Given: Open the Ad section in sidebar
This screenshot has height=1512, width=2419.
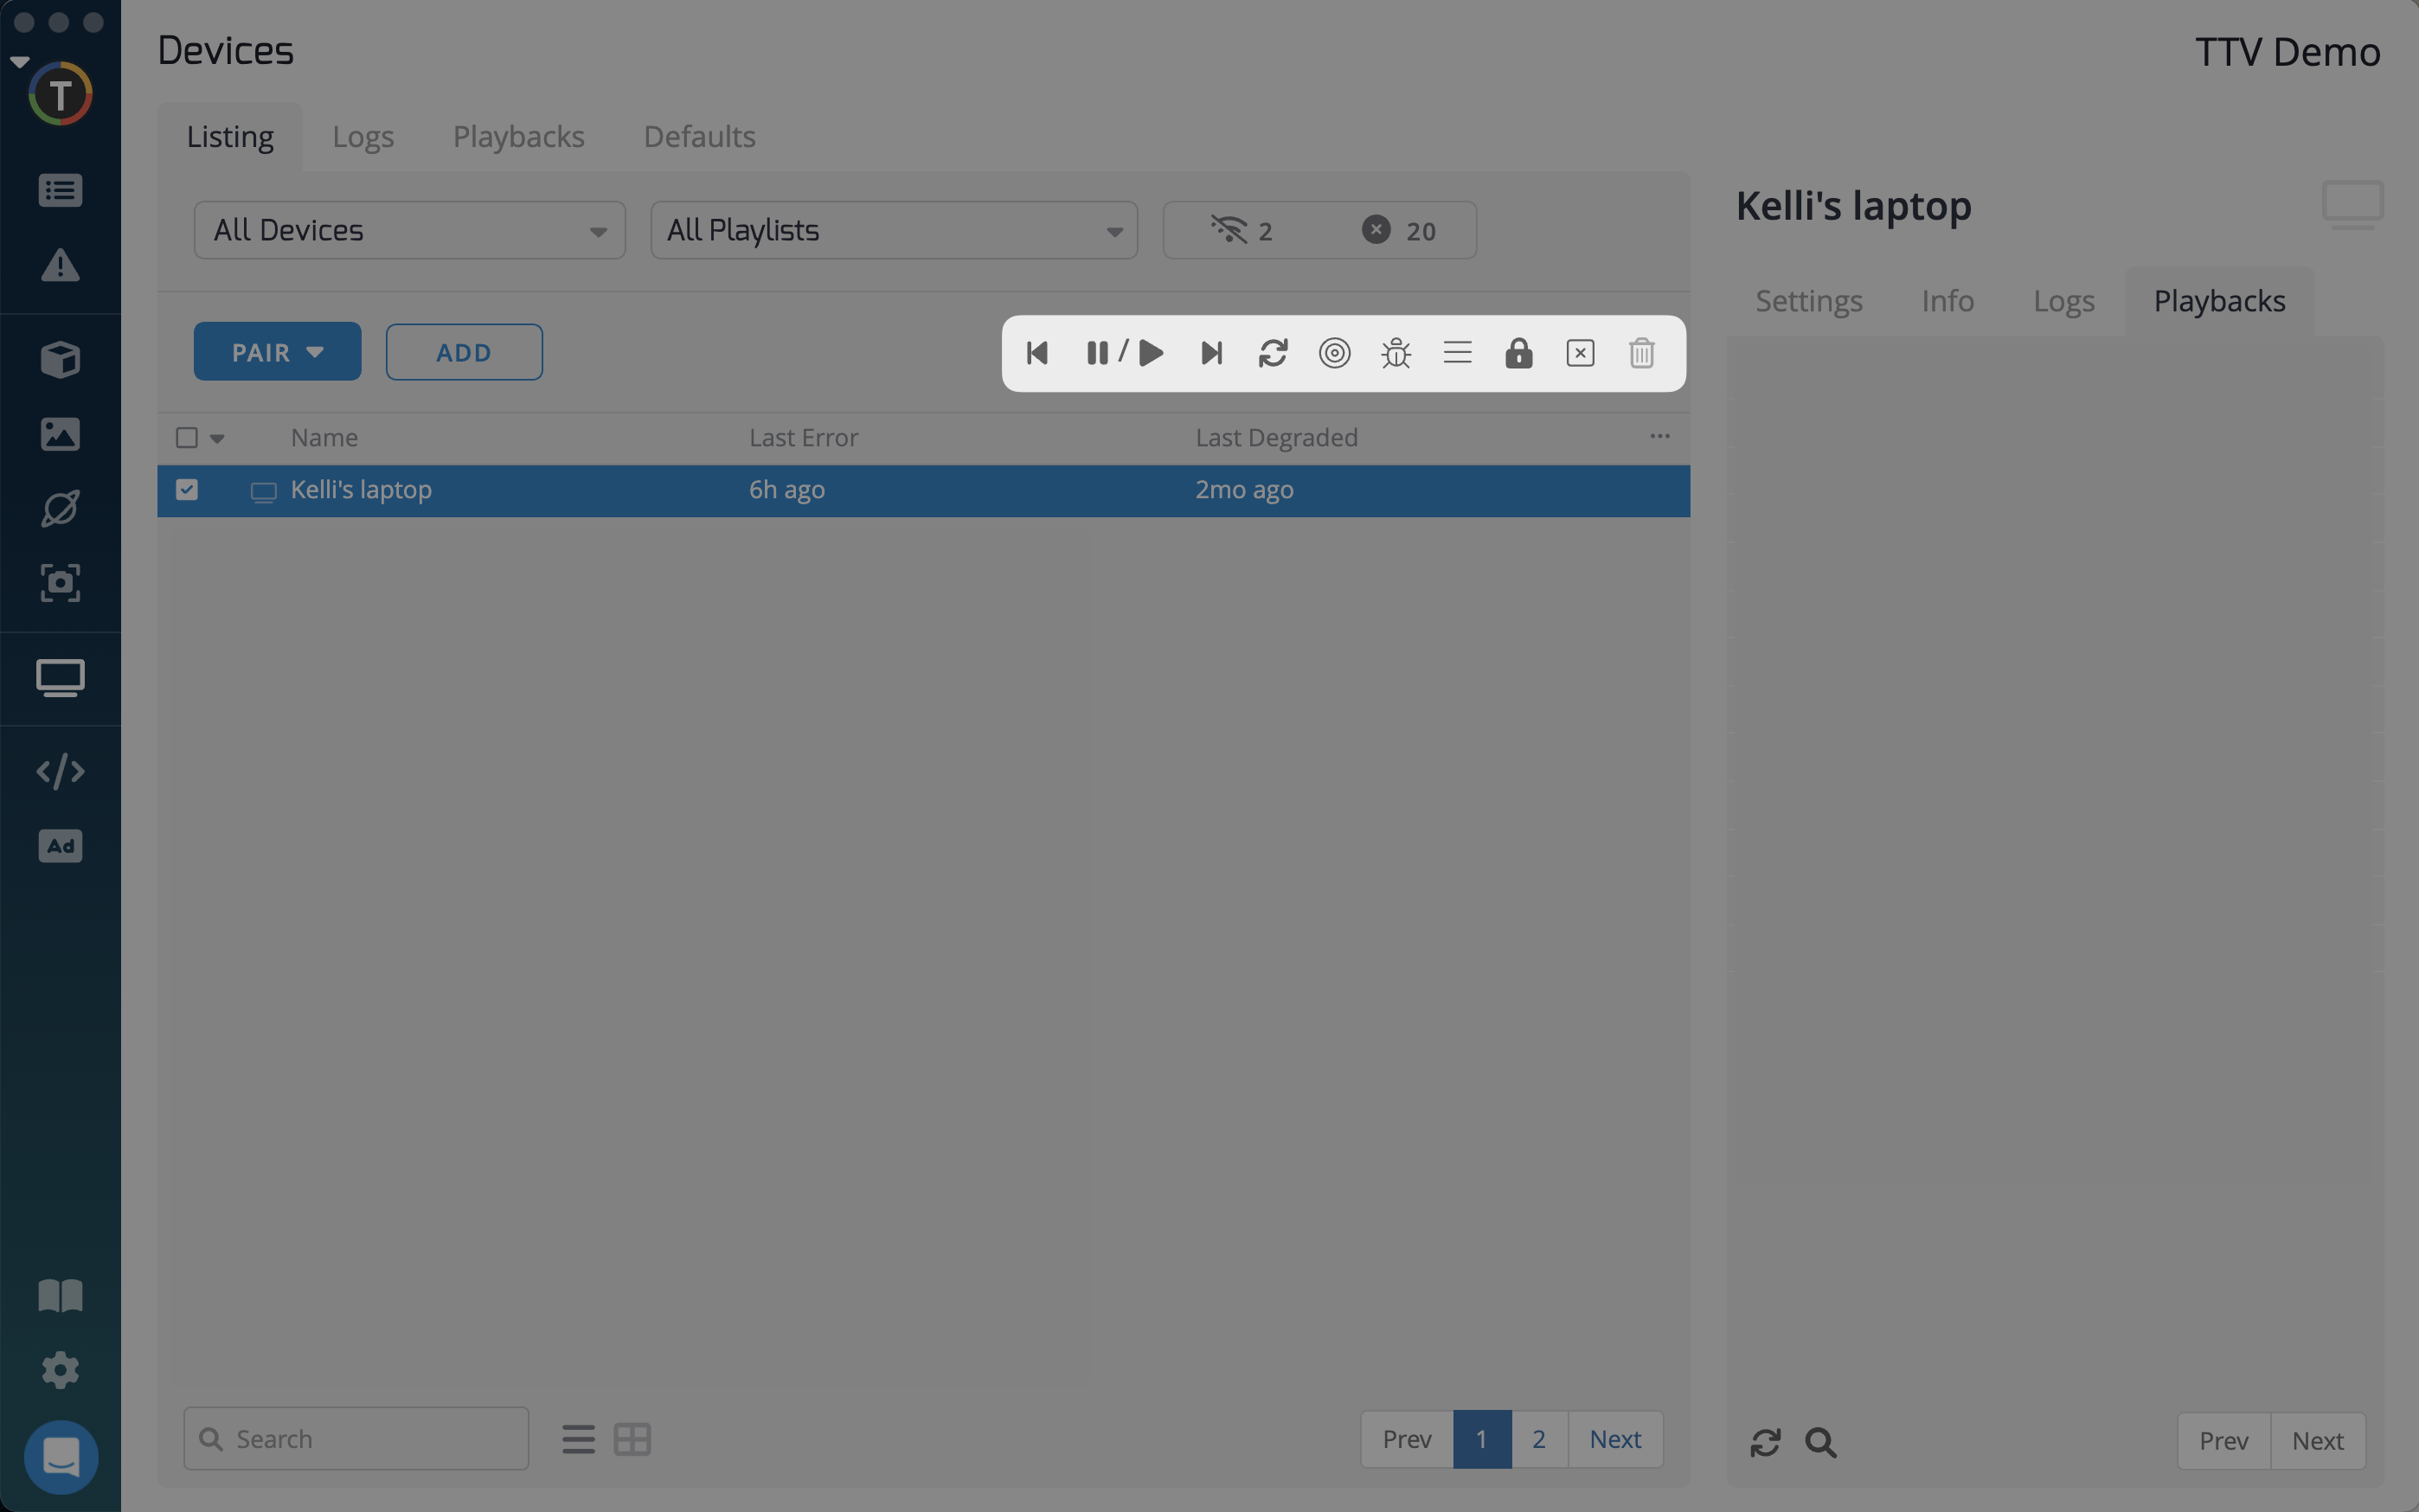Looking at the screenshot, I should click(x=60, y=846).
